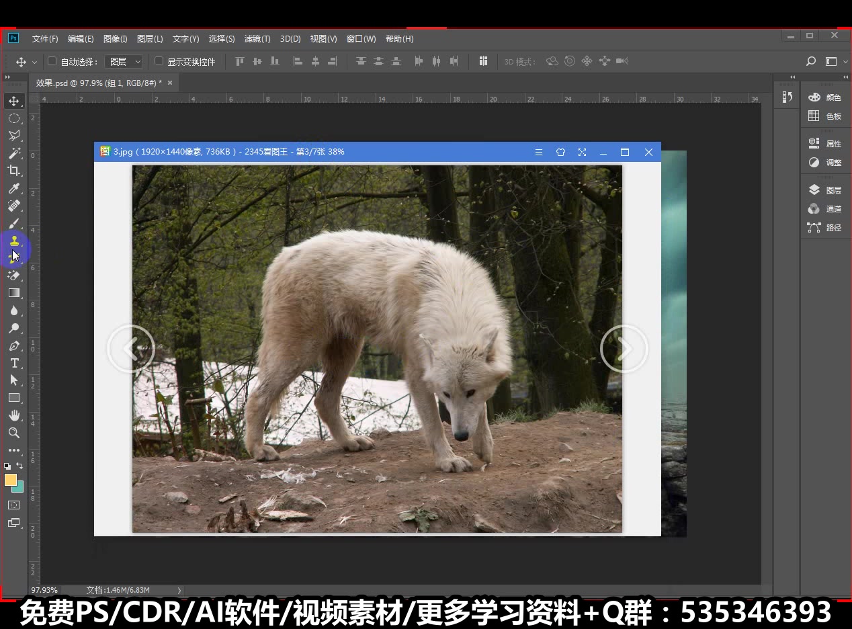Select the Zoom tool
852x629 pixels.
14,433
